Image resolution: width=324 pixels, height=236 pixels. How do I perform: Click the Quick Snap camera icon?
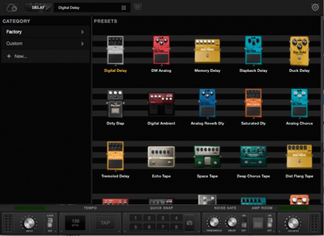tap(189, 223)
